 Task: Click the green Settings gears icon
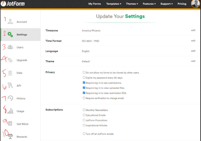10,34
